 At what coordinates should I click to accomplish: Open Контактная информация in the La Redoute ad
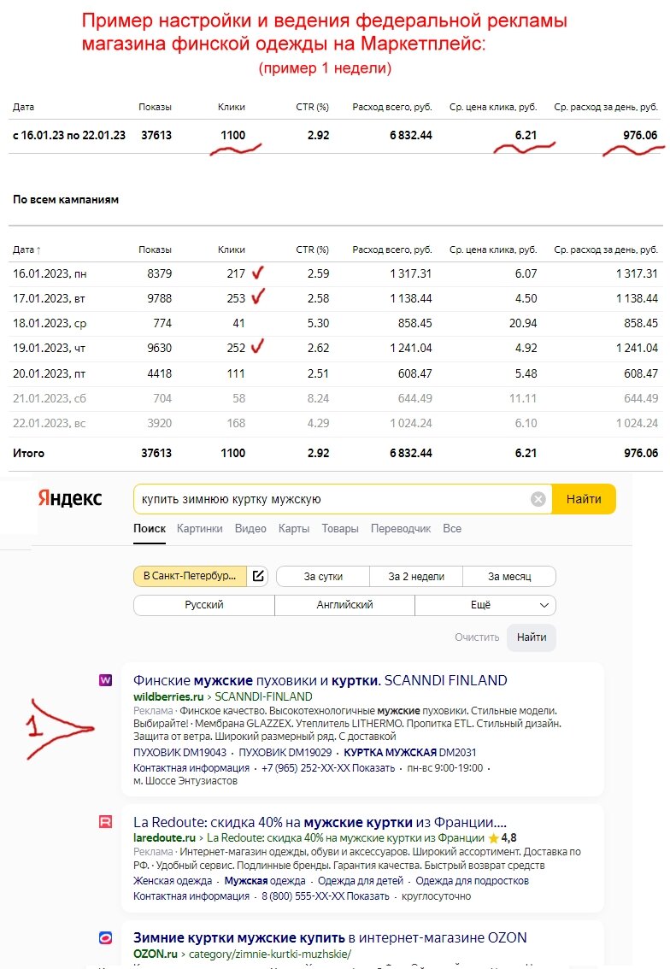191,896
